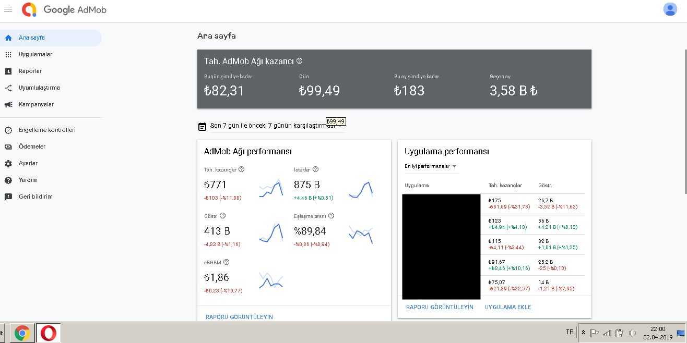Click help icon next to İstekler
Viewport: 687px width, 343px height.
click(x=315, y=169)
